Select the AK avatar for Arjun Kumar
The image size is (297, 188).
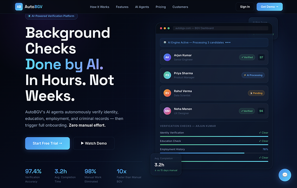tap(167, 57)
